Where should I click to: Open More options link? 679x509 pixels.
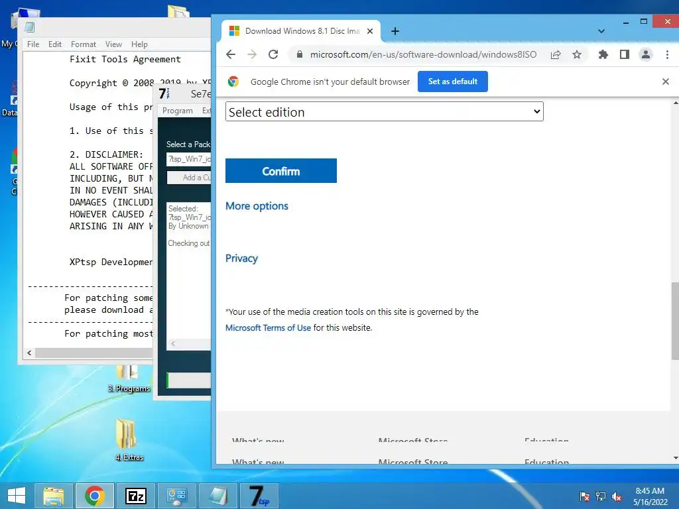tap(257, 206)
